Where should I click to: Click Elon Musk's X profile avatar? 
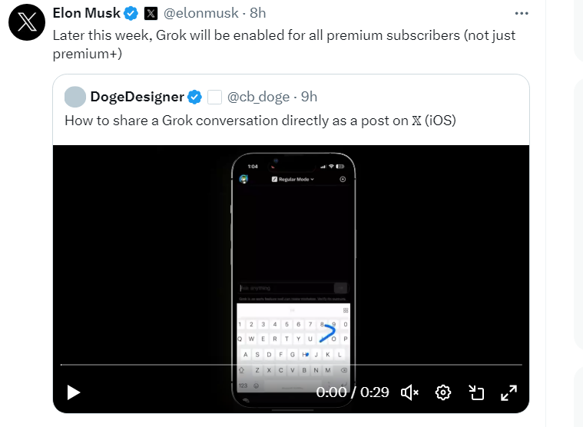[27, 23]
